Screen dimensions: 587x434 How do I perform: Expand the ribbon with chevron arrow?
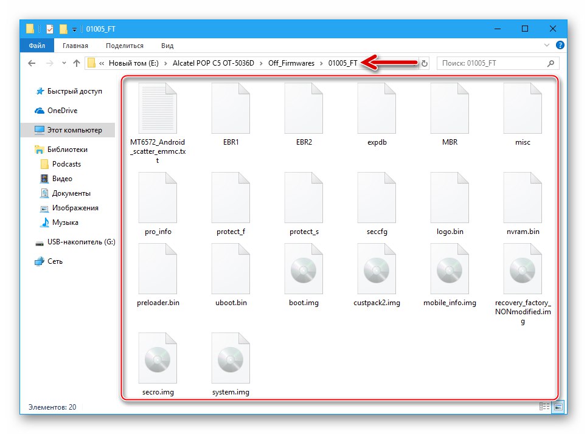(x=547, y=45)
